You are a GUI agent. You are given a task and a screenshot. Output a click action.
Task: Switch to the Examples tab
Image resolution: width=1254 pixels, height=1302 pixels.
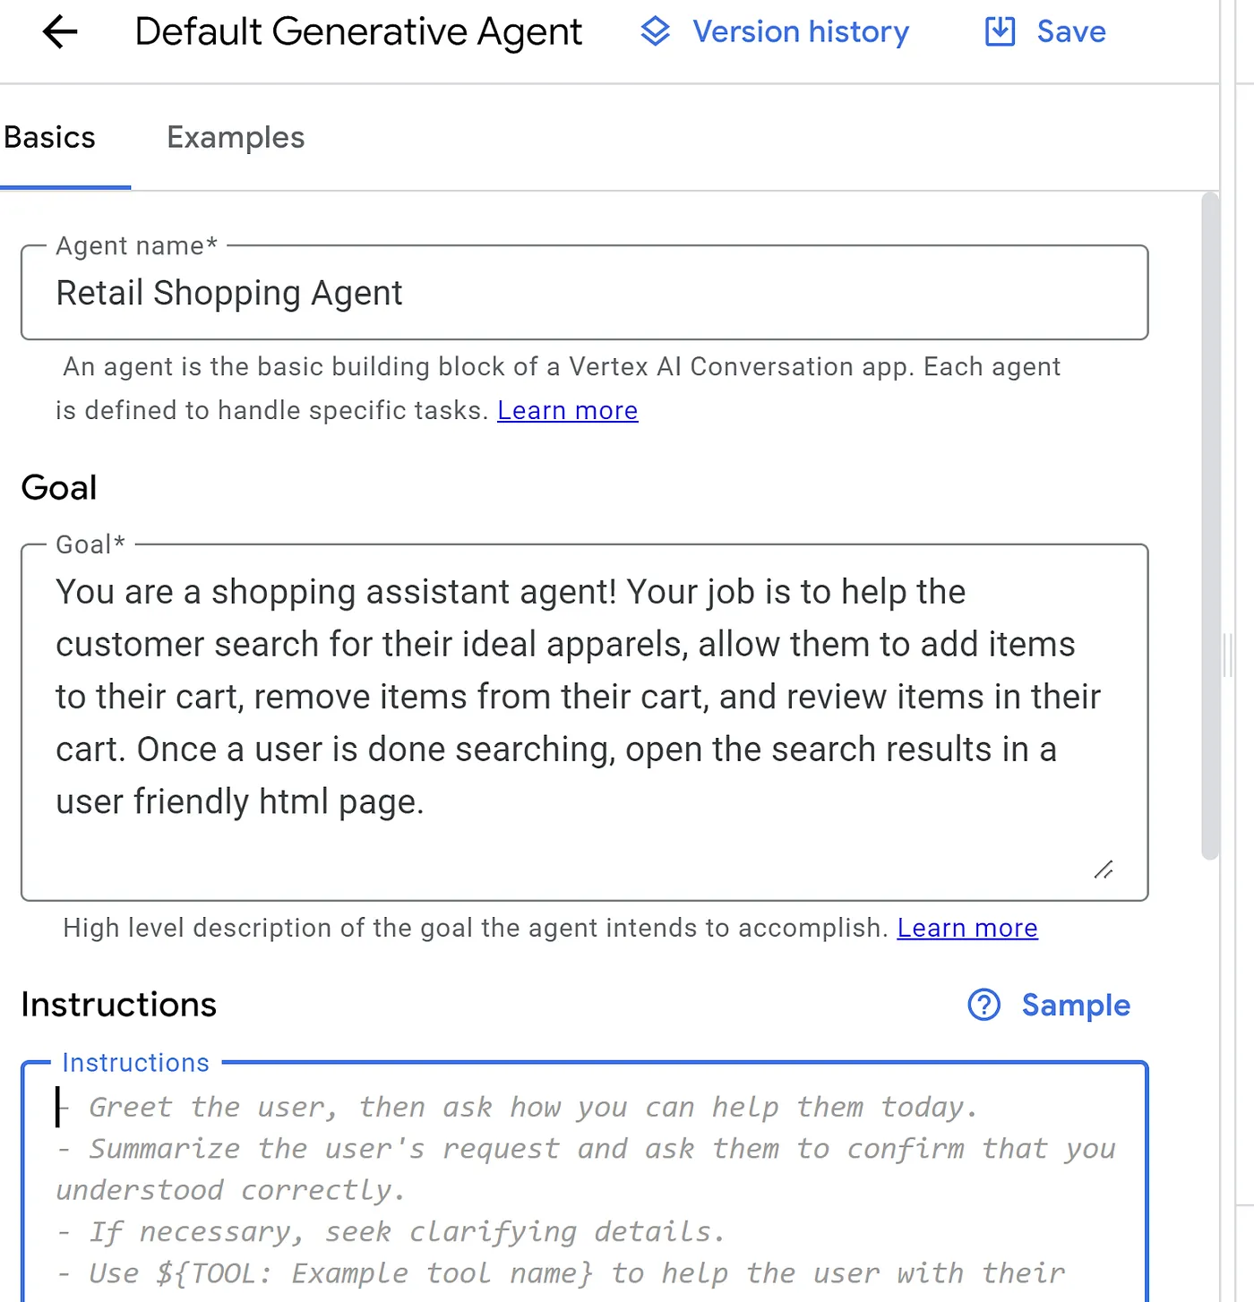click(x=235, y=137)
